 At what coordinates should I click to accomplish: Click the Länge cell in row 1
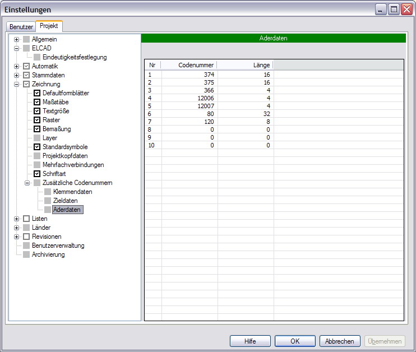(246, 75)
